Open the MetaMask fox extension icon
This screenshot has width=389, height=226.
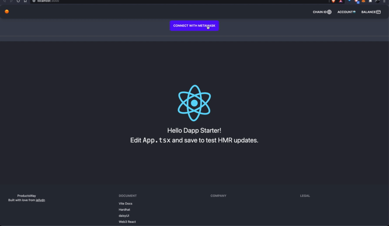click(x=363, y=1)
